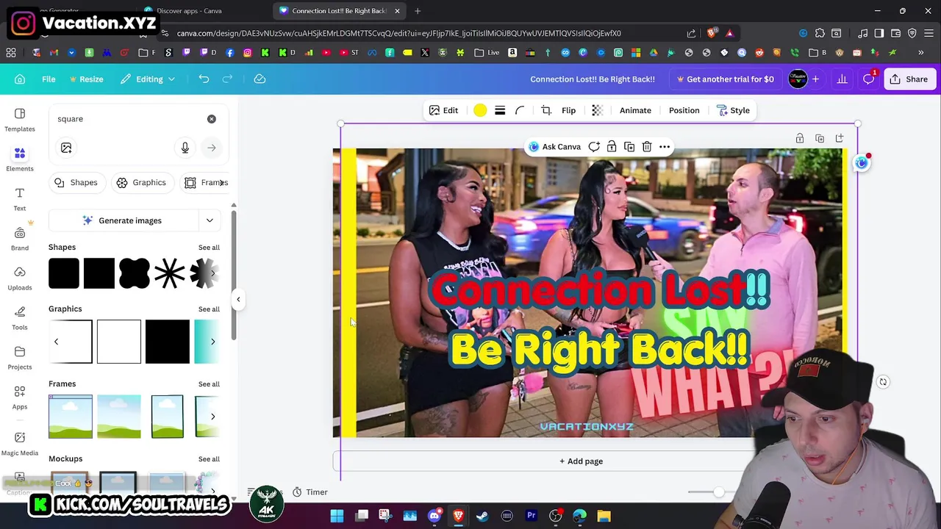941x529 pixels.
Task: See all Mockups
Action: pyautogui.click(x=209, y=459)
